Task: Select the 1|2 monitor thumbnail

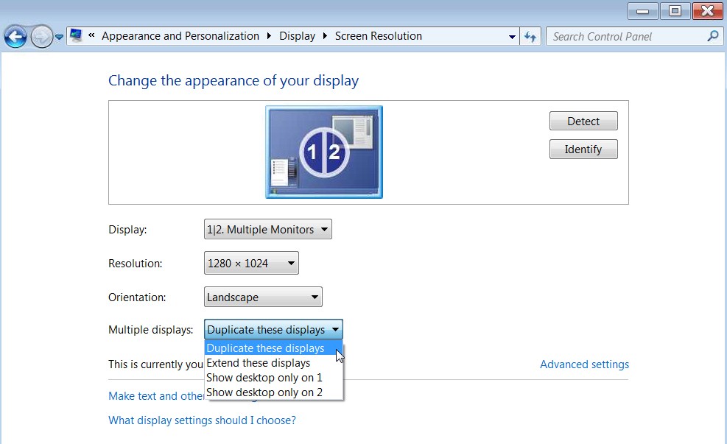Action: 324,152
